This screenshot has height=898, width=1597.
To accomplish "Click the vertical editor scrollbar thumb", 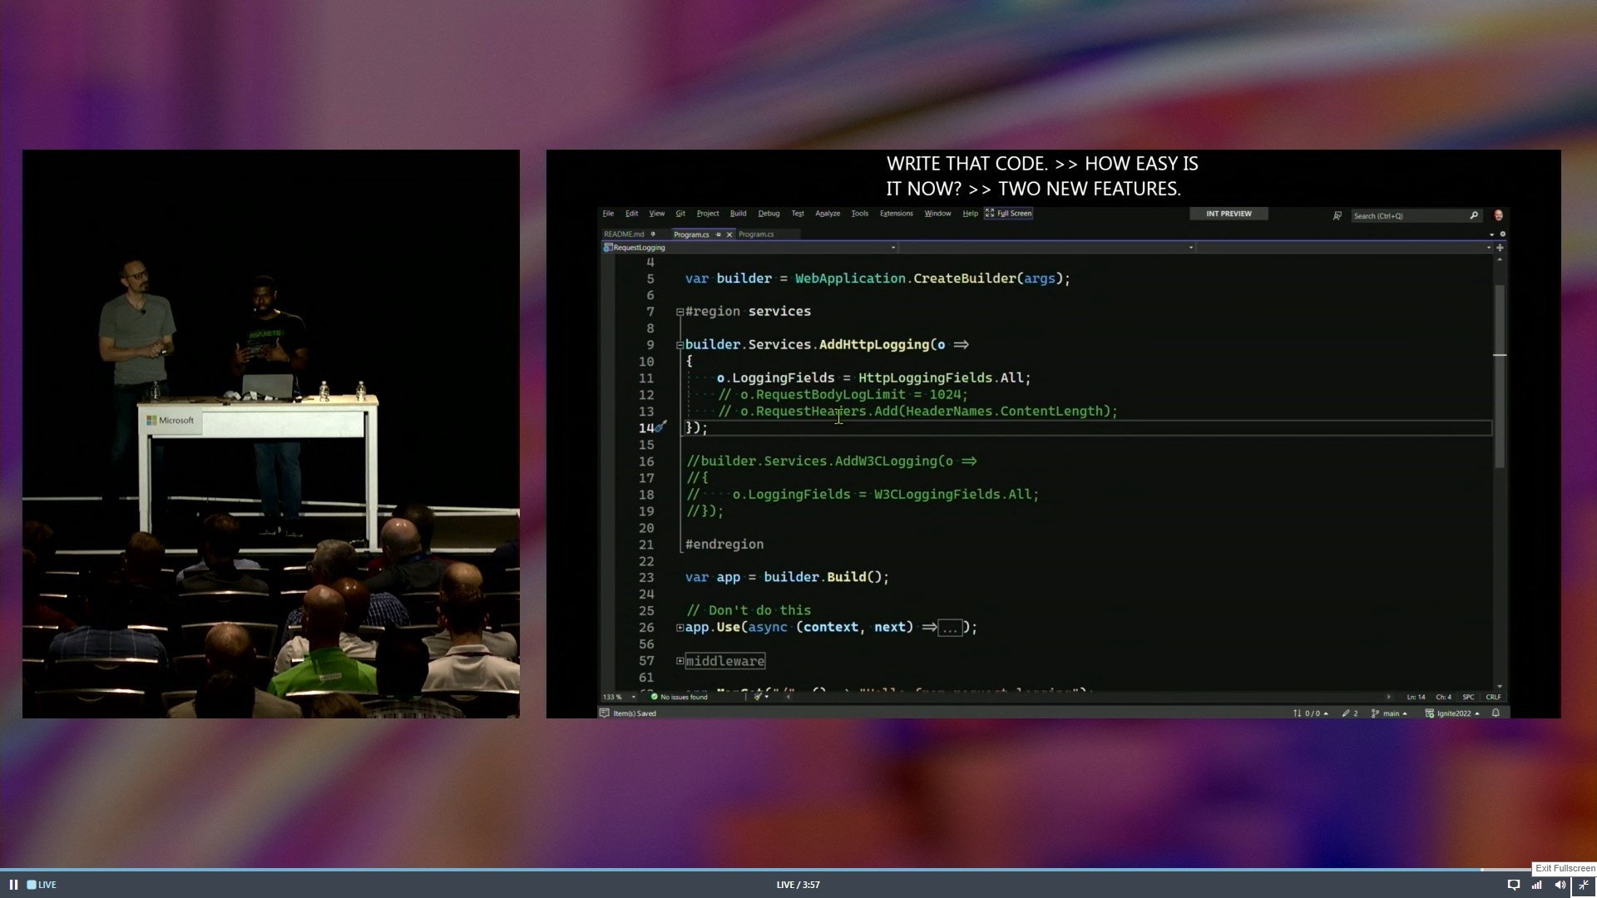I will point(1500,376).
